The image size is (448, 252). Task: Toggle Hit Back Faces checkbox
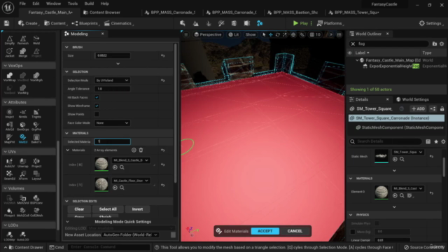point(97,97)
